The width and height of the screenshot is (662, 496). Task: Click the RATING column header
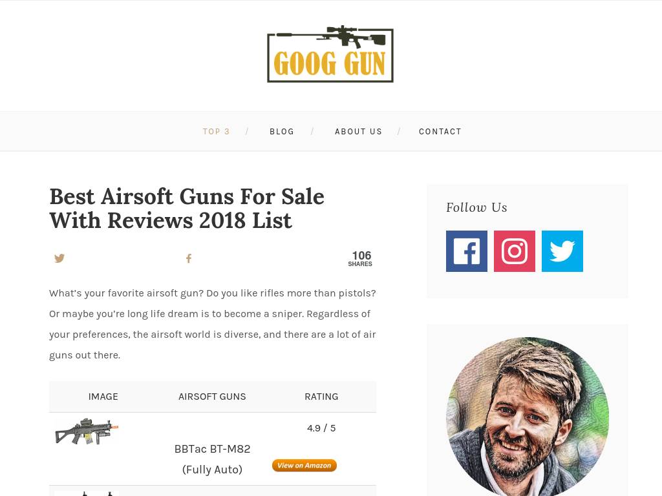point(321,397)
